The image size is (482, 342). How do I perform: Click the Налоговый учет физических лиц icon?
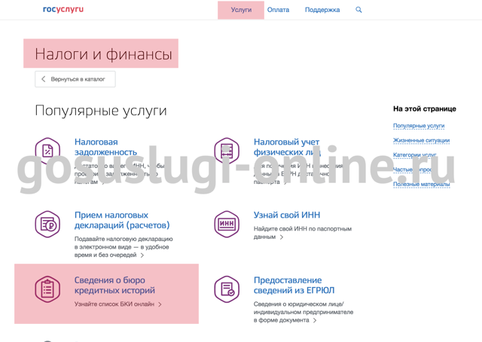pyautogui.click(x=227, y=151)
